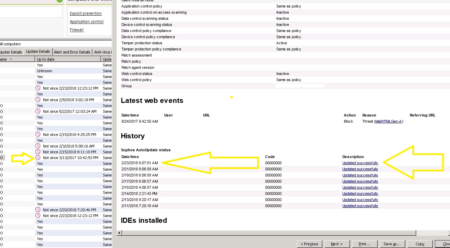This screenshot has width=450, height=248.
Task: Select clock icon for Not since 2/15/2018 4:25:25 PM
Action: (38, 135)
